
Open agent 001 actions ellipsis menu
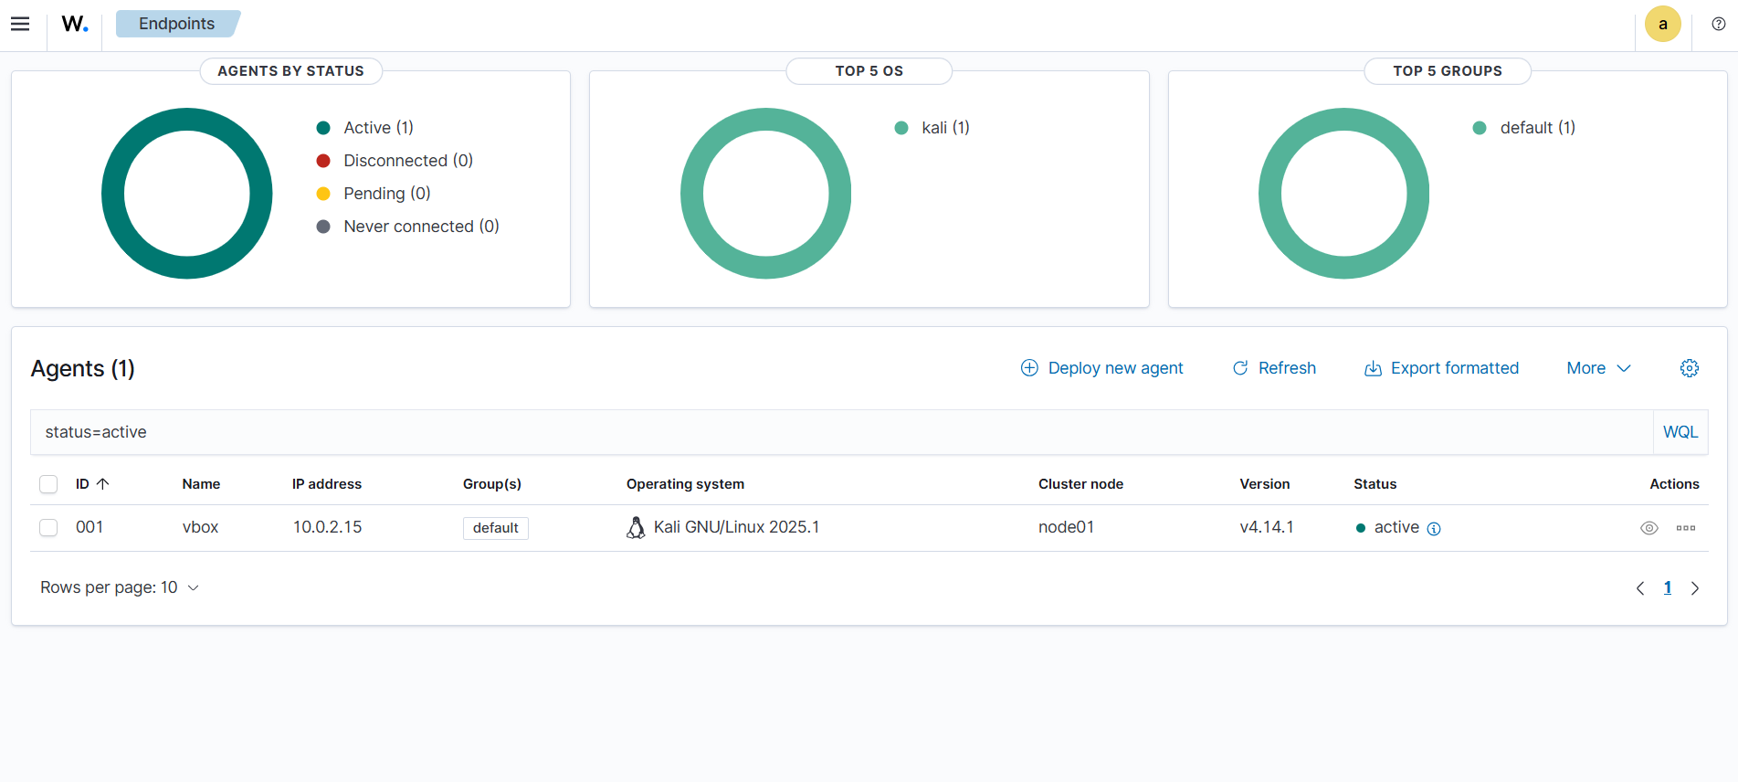pyautogui.click(x=1685, y=528)
